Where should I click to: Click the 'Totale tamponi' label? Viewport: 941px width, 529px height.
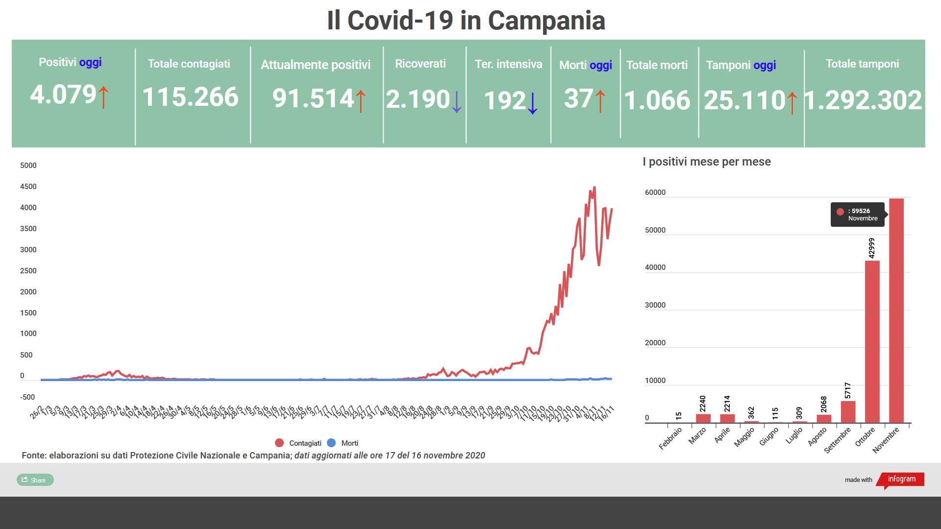(862, 64)
